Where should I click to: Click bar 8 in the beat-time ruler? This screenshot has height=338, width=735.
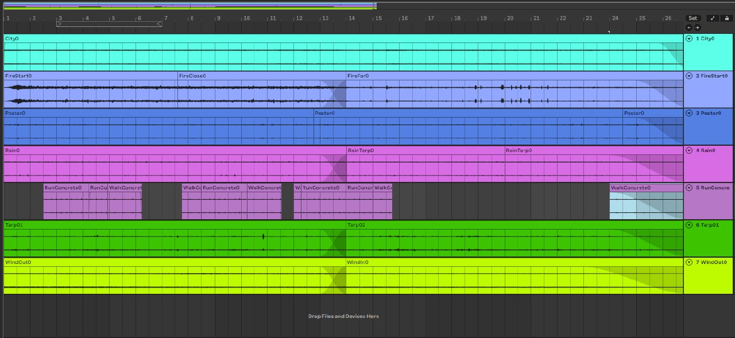point(192,18)
